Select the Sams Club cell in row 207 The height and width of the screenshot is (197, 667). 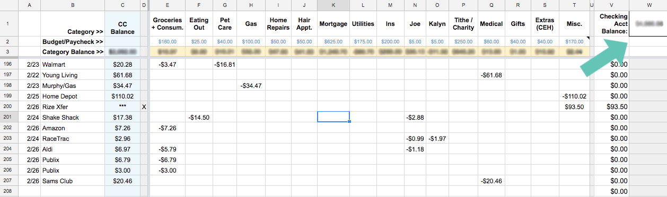tap(73, 181)
